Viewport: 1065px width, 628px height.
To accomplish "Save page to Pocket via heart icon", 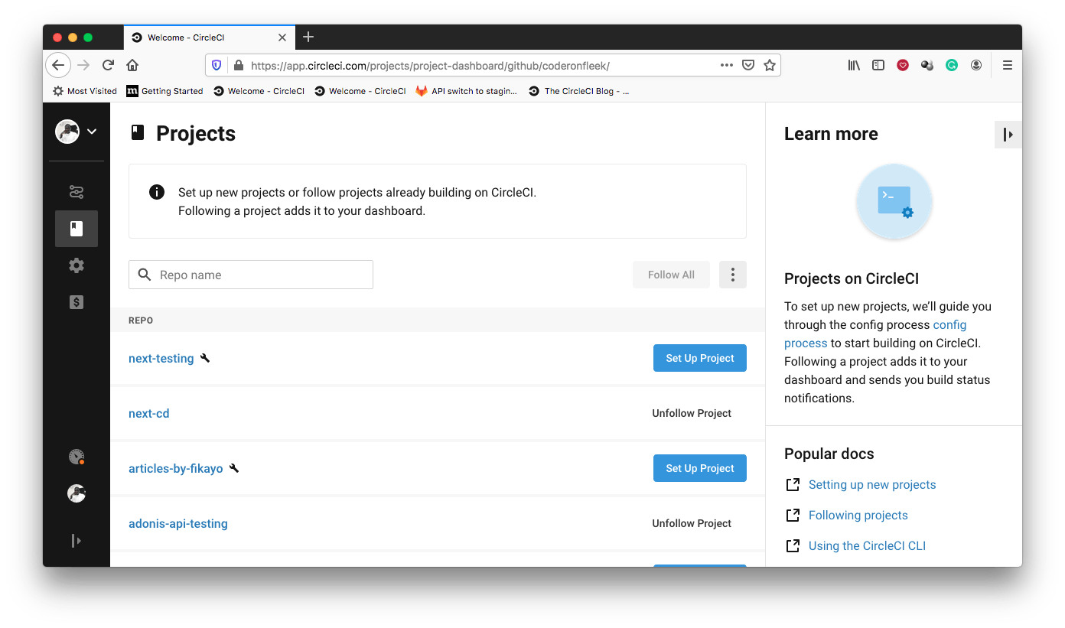I will [903, 65].
